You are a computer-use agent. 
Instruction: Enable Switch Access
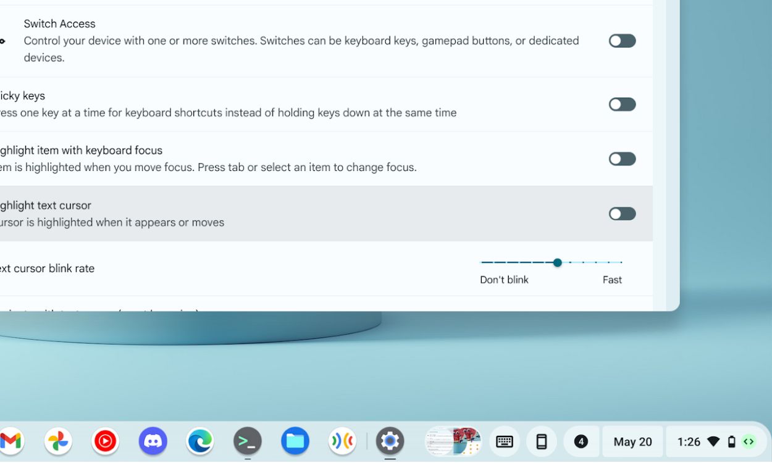pos(621,40)
